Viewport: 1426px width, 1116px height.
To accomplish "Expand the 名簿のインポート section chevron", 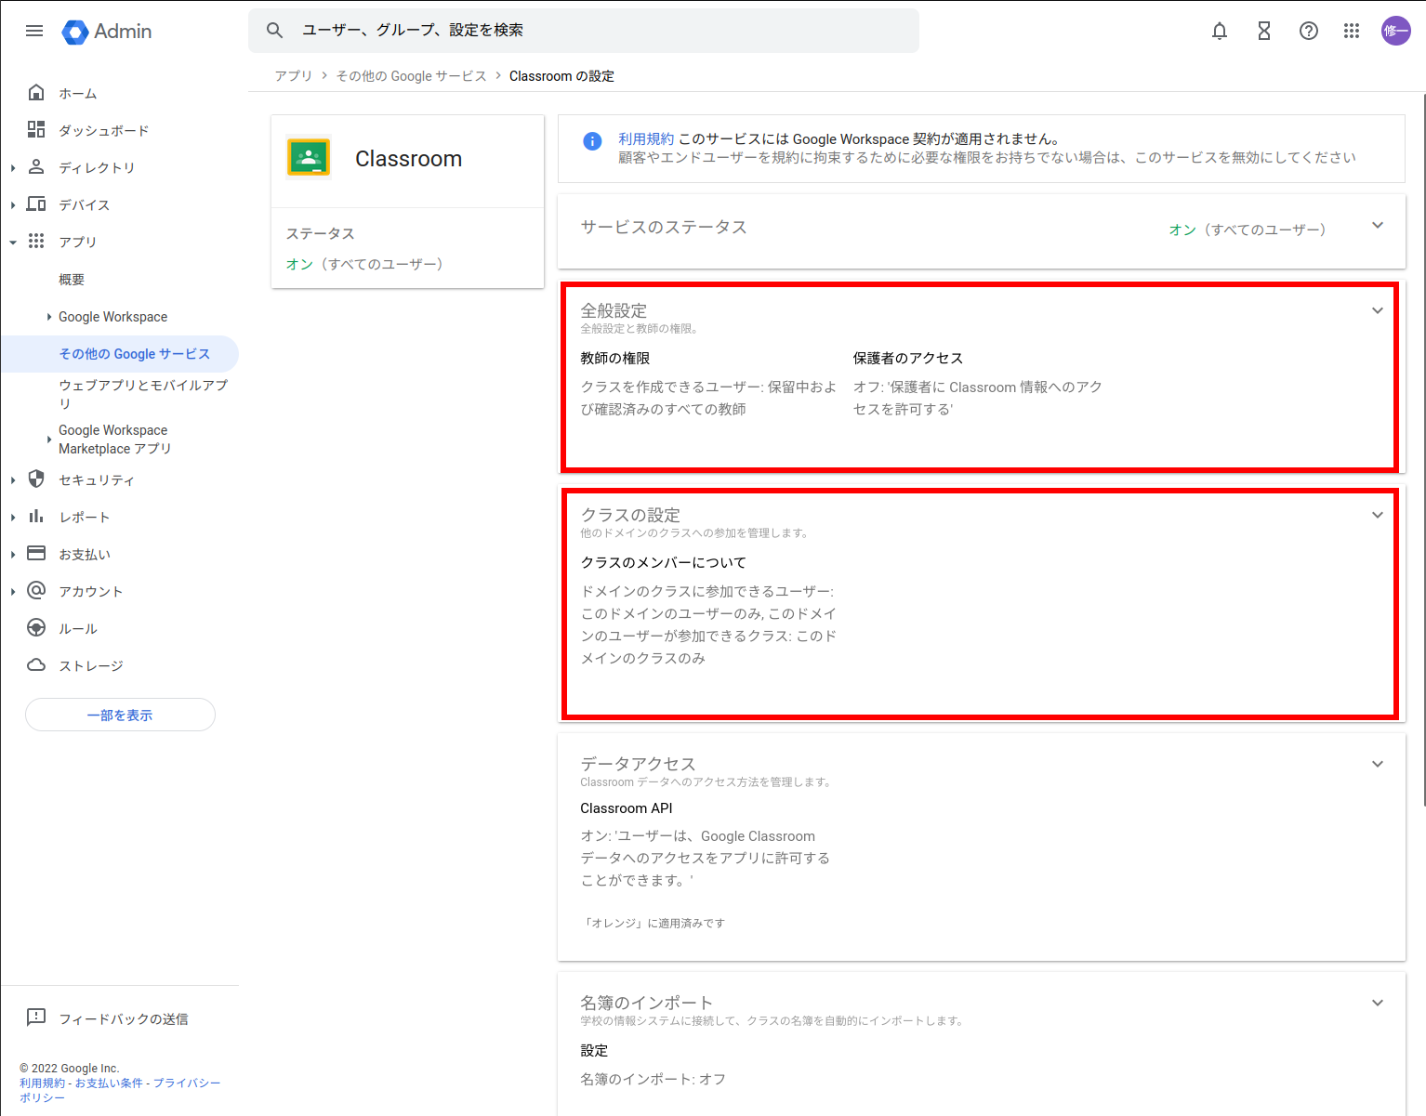I will (x=1377, y=1004).
